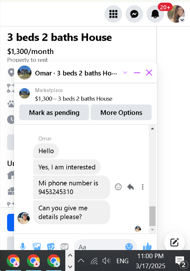The height and width of the screenshot is (271, 190).
Task: Send a thumbs-up like
Action: [x=147, y=246]
